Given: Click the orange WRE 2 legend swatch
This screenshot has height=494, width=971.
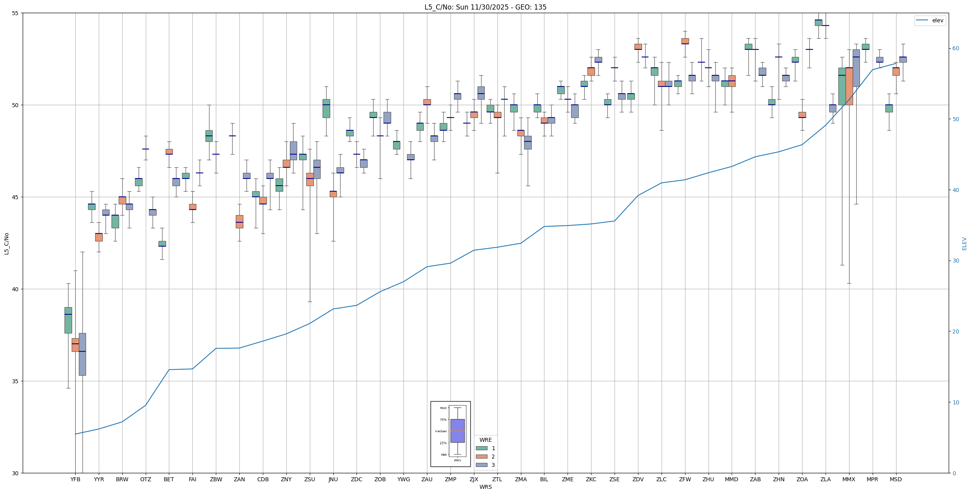Looking at the screenshot, I should (482, 457).
